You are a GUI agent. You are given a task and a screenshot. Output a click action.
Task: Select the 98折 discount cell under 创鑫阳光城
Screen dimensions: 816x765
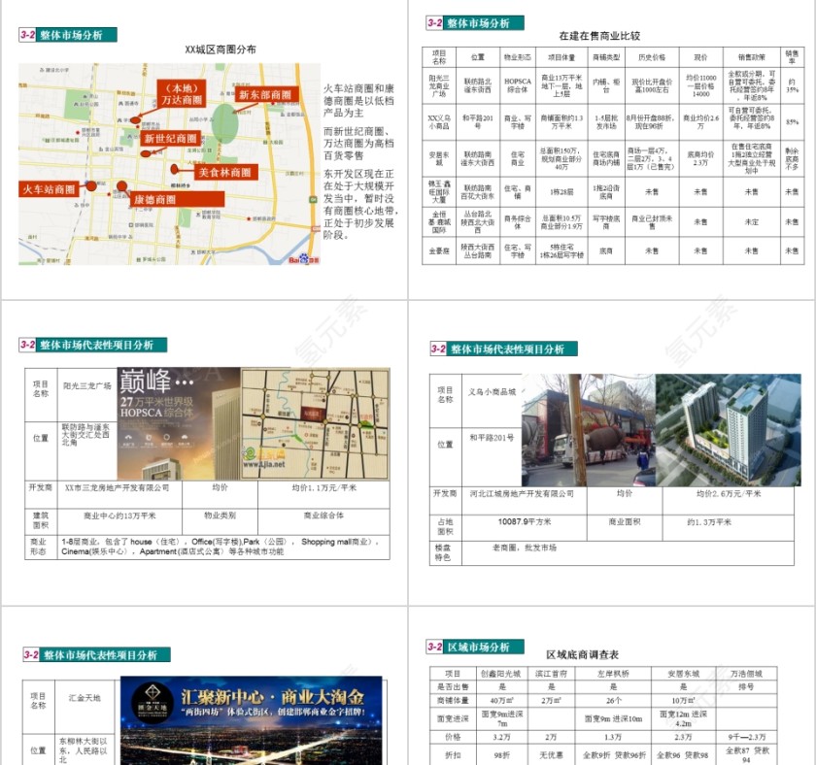click(x=499, y=753)
